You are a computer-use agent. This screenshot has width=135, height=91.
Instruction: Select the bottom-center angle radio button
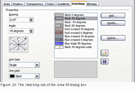pos(18,50)
